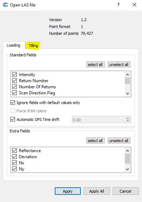
Task: Click the question mark help icon
Action: click(118, 5)
